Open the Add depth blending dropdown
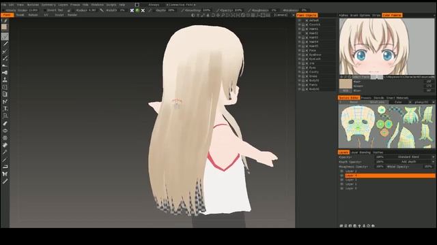The image size is (437, 245). click(410, 162)
